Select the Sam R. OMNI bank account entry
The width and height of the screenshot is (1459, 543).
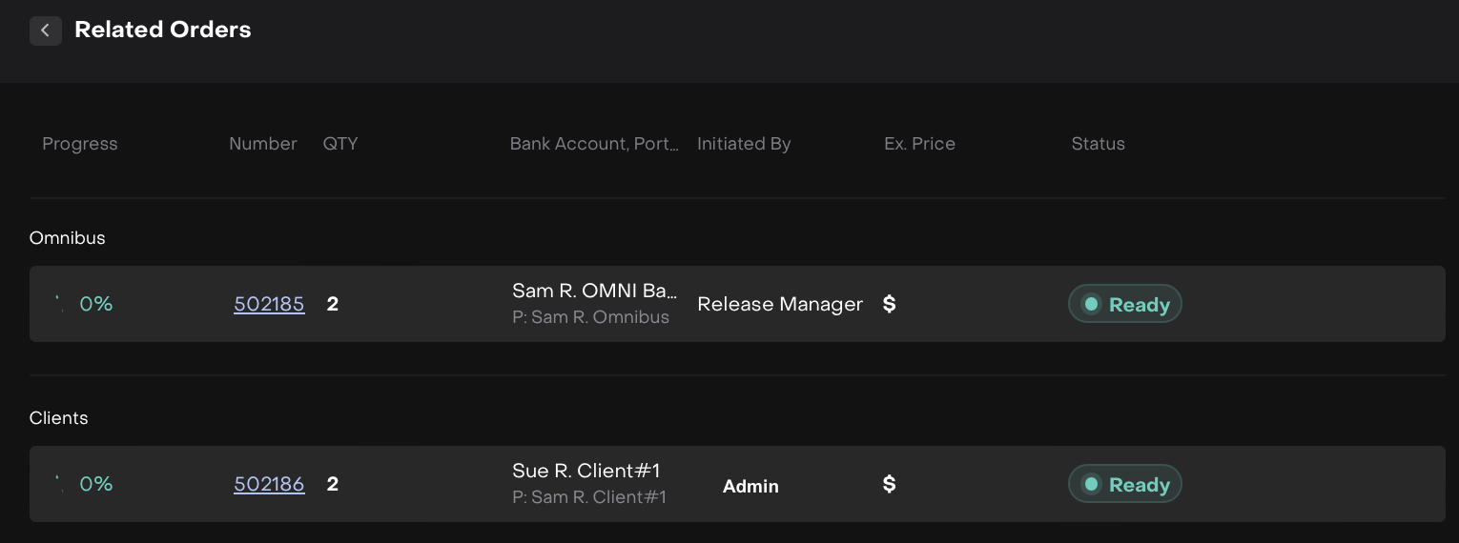(x=595, y=291)
